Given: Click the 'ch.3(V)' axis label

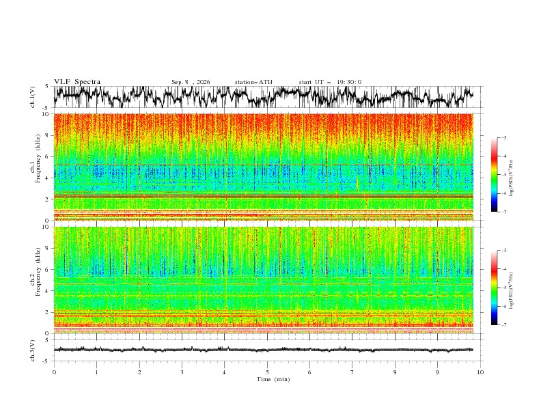Looking at the screenshot, I should (x=33, y=350).
